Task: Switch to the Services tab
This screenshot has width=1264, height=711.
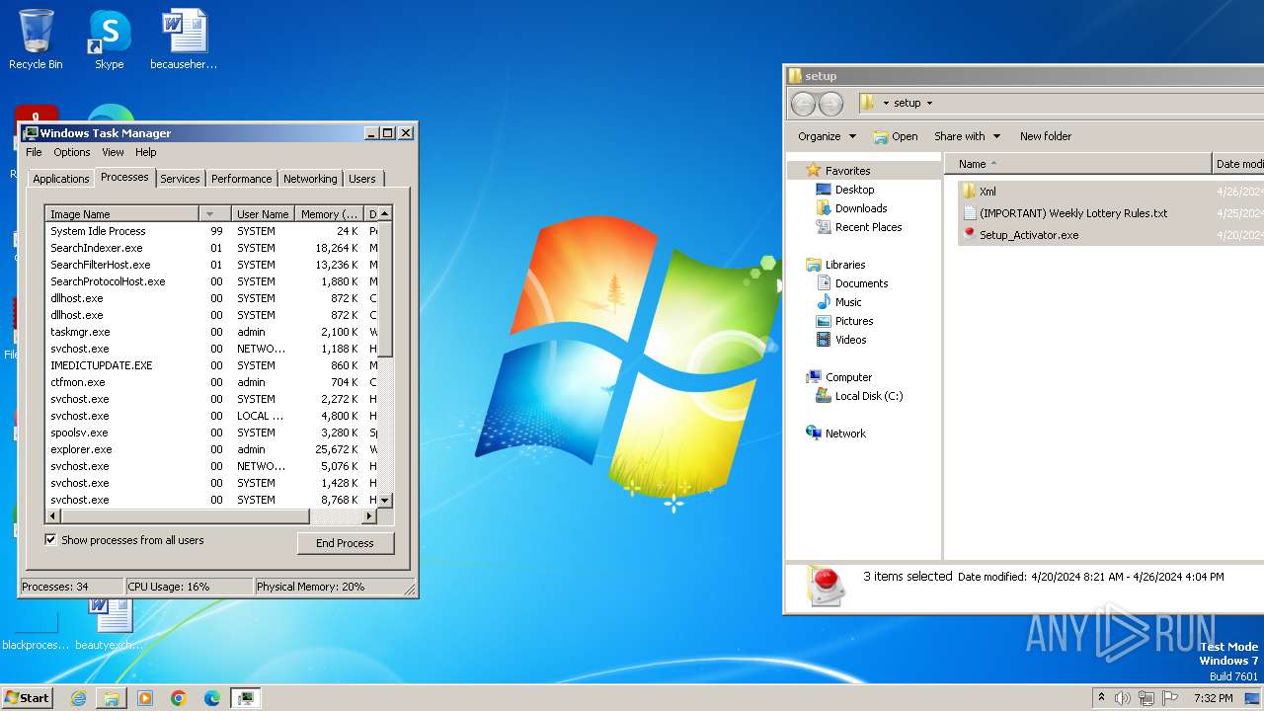Action: point(180,179)
